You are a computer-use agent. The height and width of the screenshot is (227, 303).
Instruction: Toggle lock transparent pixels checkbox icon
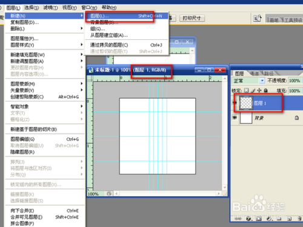pos(246,90)
